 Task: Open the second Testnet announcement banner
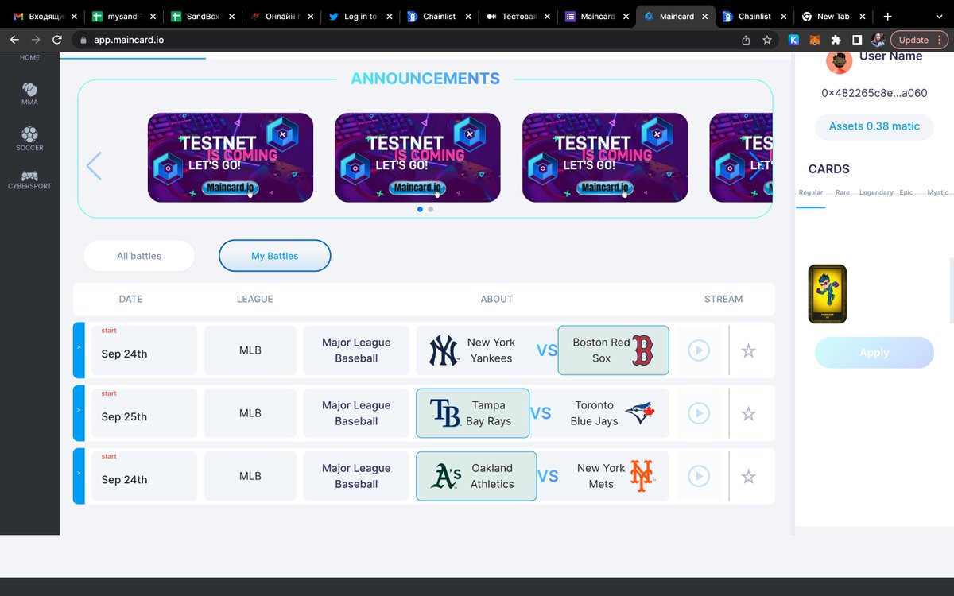tap(417, 157)
